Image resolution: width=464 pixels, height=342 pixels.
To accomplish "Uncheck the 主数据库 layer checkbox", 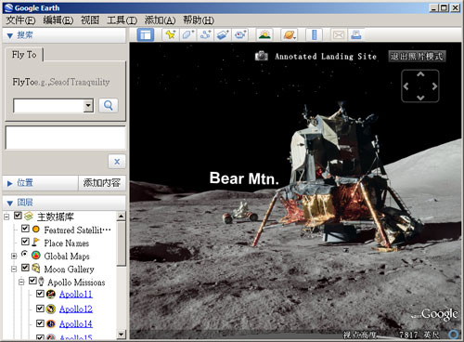I will (x=18, y=216).
